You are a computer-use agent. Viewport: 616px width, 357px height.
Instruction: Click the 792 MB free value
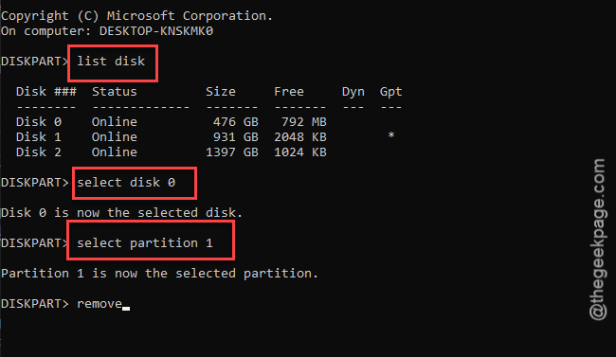304,122
